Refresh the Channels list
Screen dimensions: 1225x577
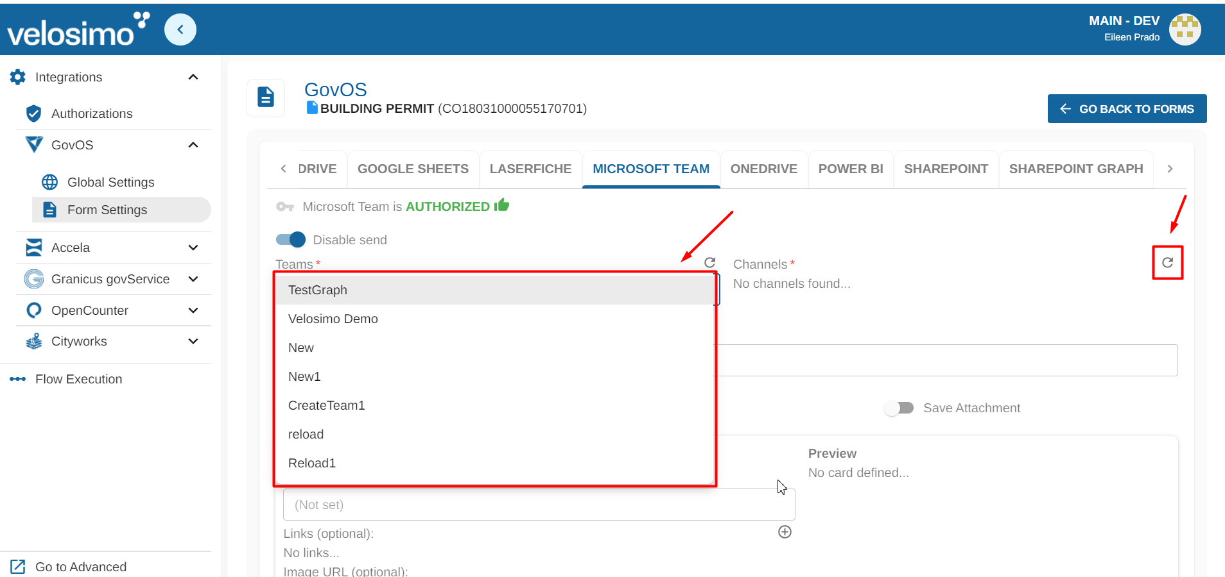1168,262
